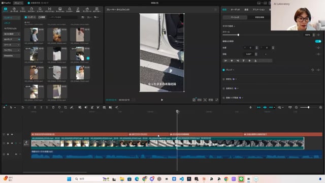Play the preview with the play button

(162, 100)
